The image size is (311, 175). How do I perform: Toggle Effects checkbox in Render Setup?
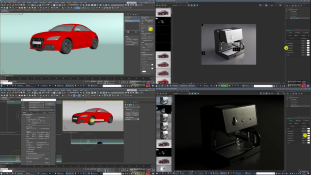27,144
